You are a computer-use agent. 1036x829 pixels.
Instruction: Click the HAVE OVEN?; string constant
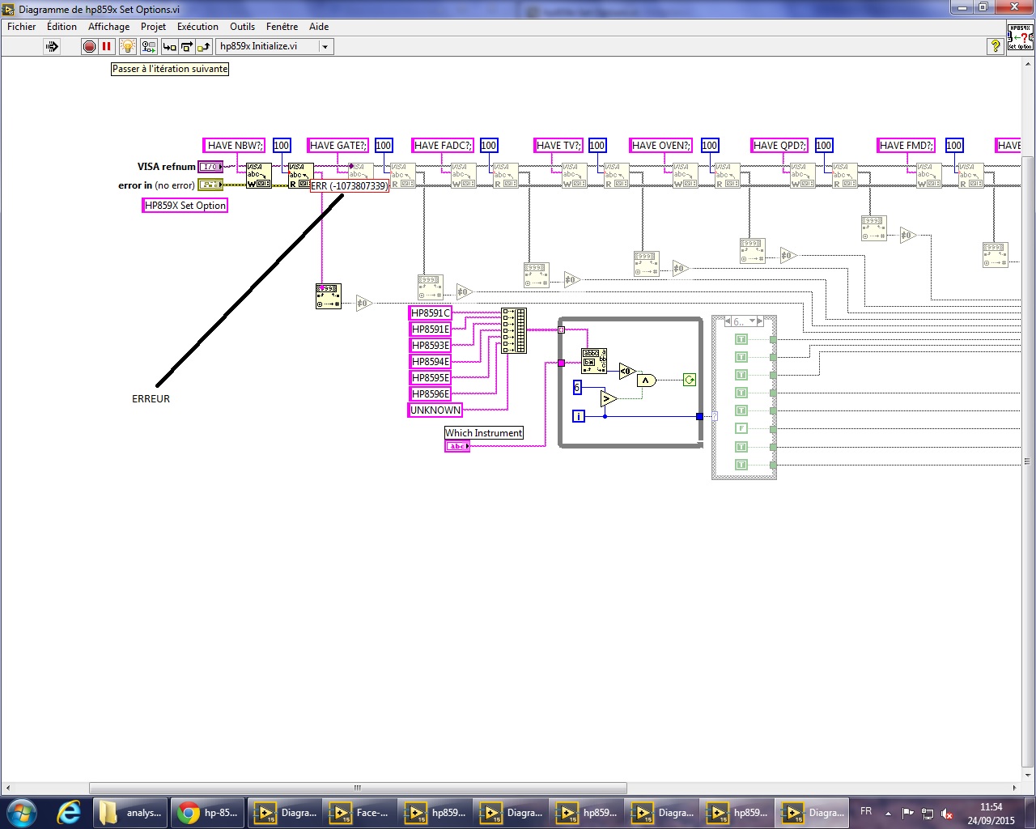tap(660, 146)
